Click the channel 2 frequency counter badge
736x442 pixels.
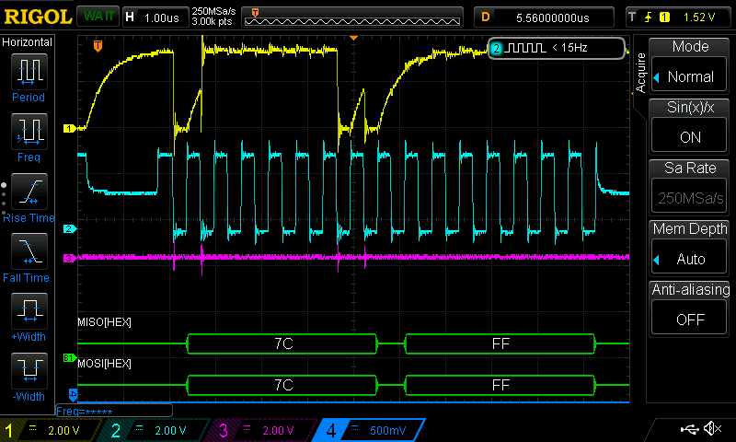pos(557,48)
